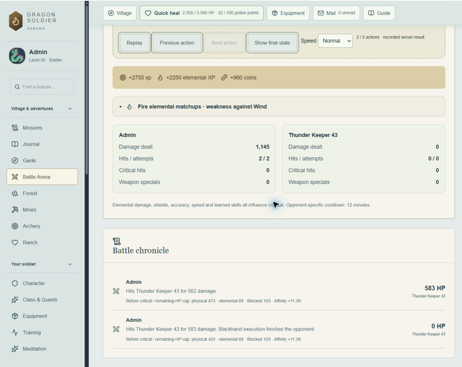Click the "0 HP" remaining value
The width and height of the screenshot is (462, 367).
438,326
